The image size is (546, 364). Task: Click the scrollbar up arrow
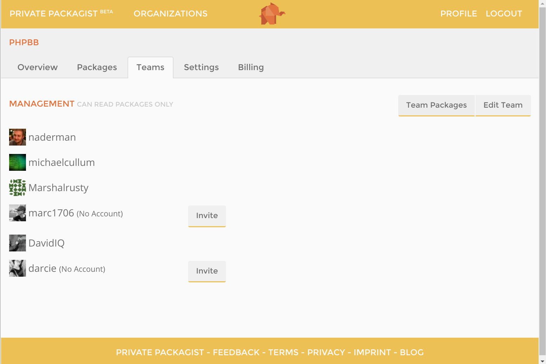pyautogui.click(x=542, y=3)
